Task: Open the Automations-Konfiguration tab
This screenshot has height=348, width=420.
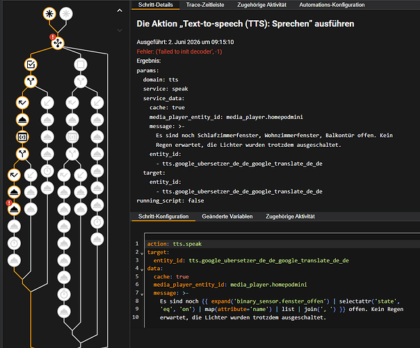Action: (332, 5)
